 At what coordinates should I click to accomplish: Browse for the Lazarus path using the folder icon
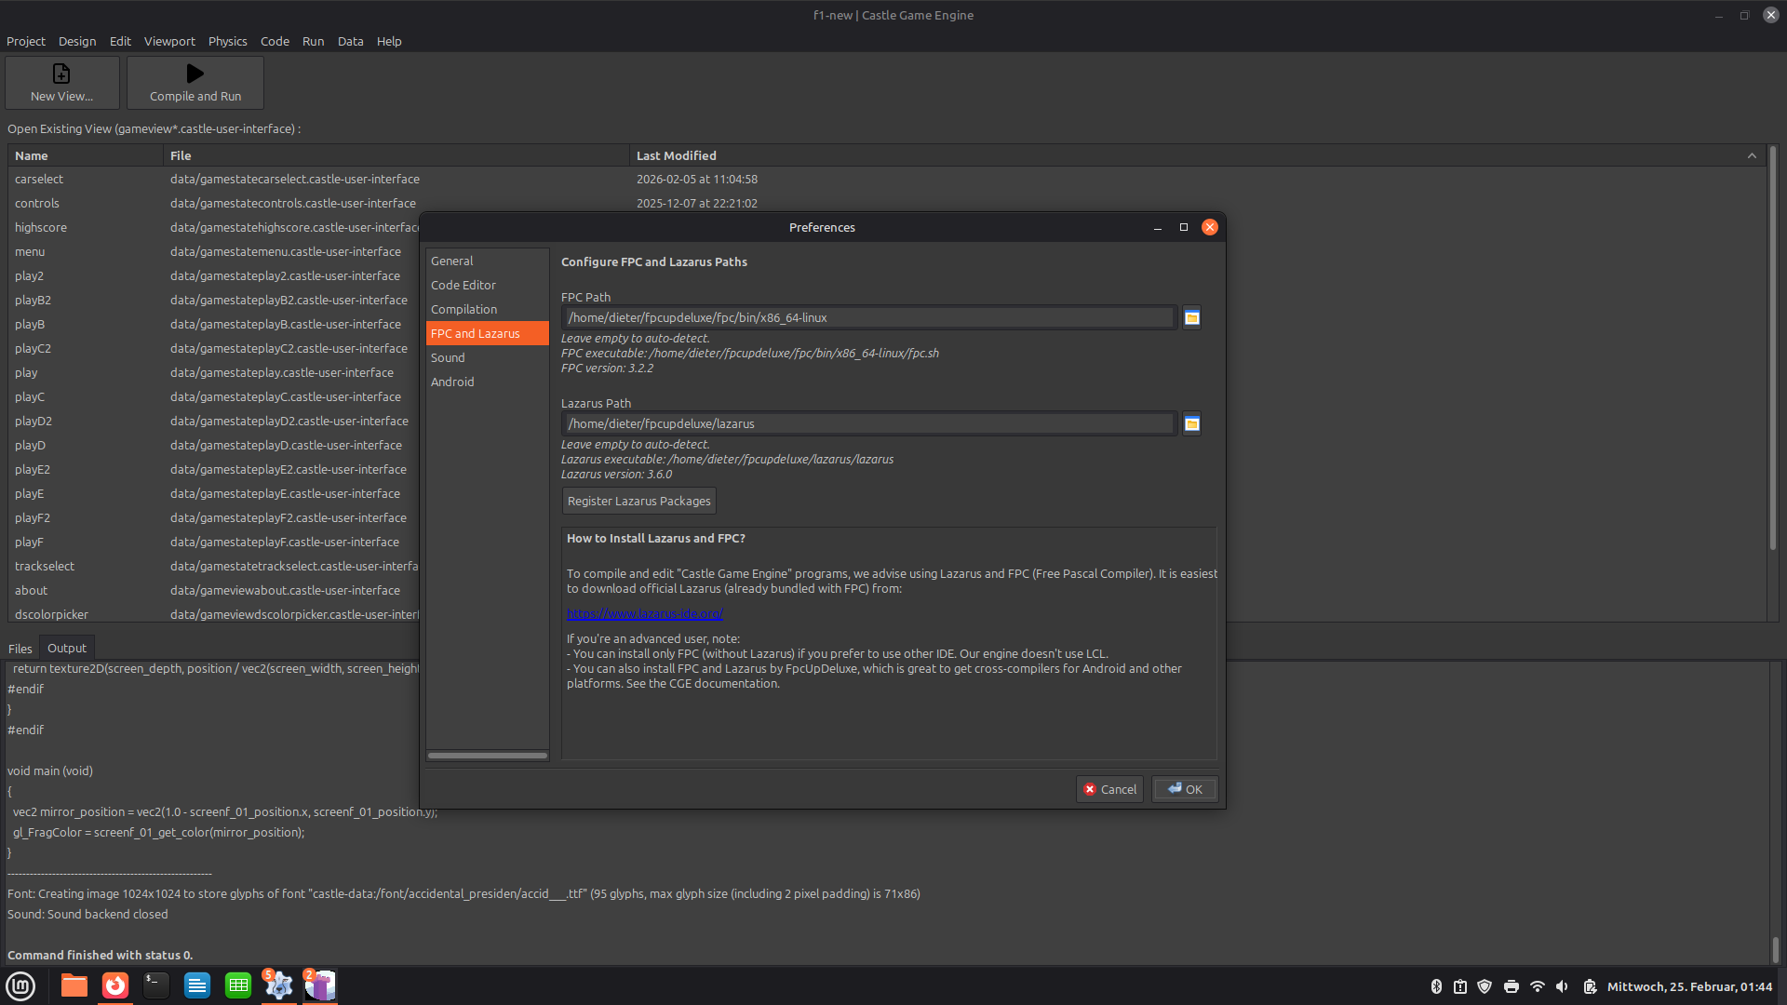1191,424
